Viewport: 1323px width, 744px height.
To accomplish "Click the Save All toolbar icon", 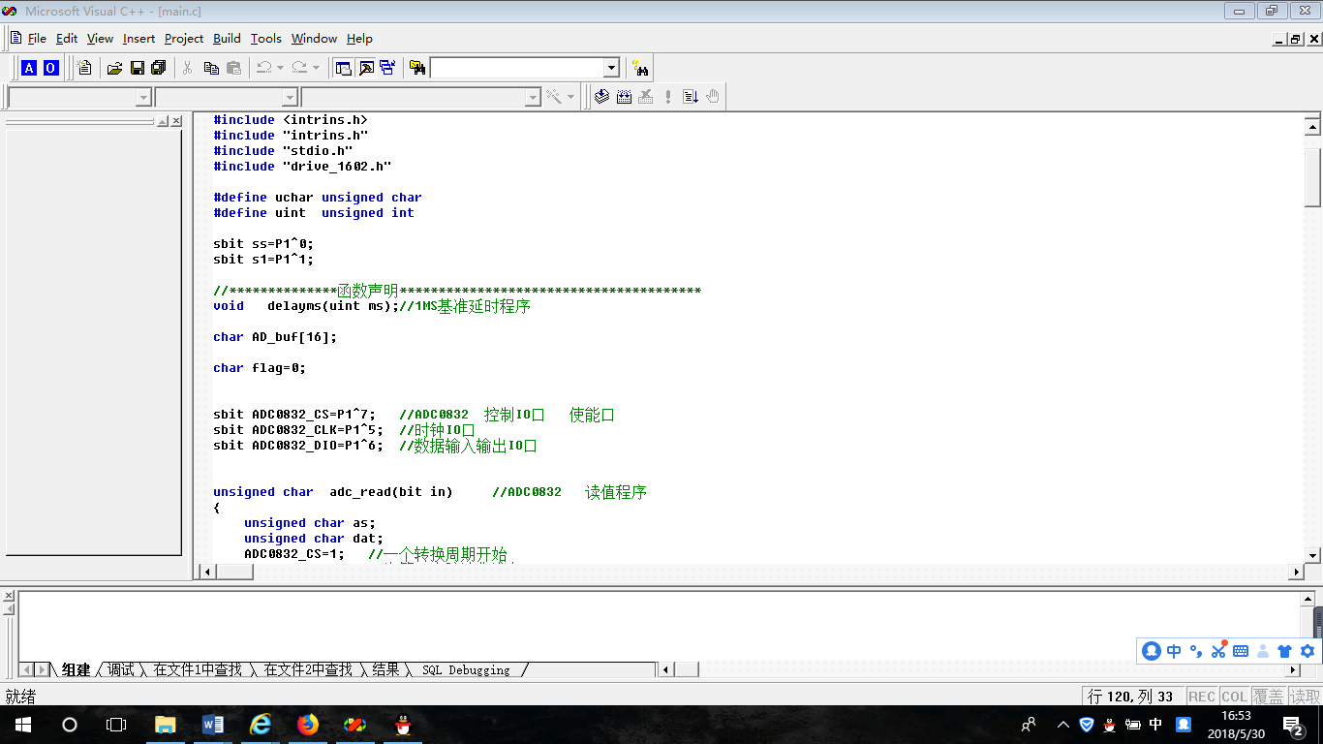I will pos(158,68).
